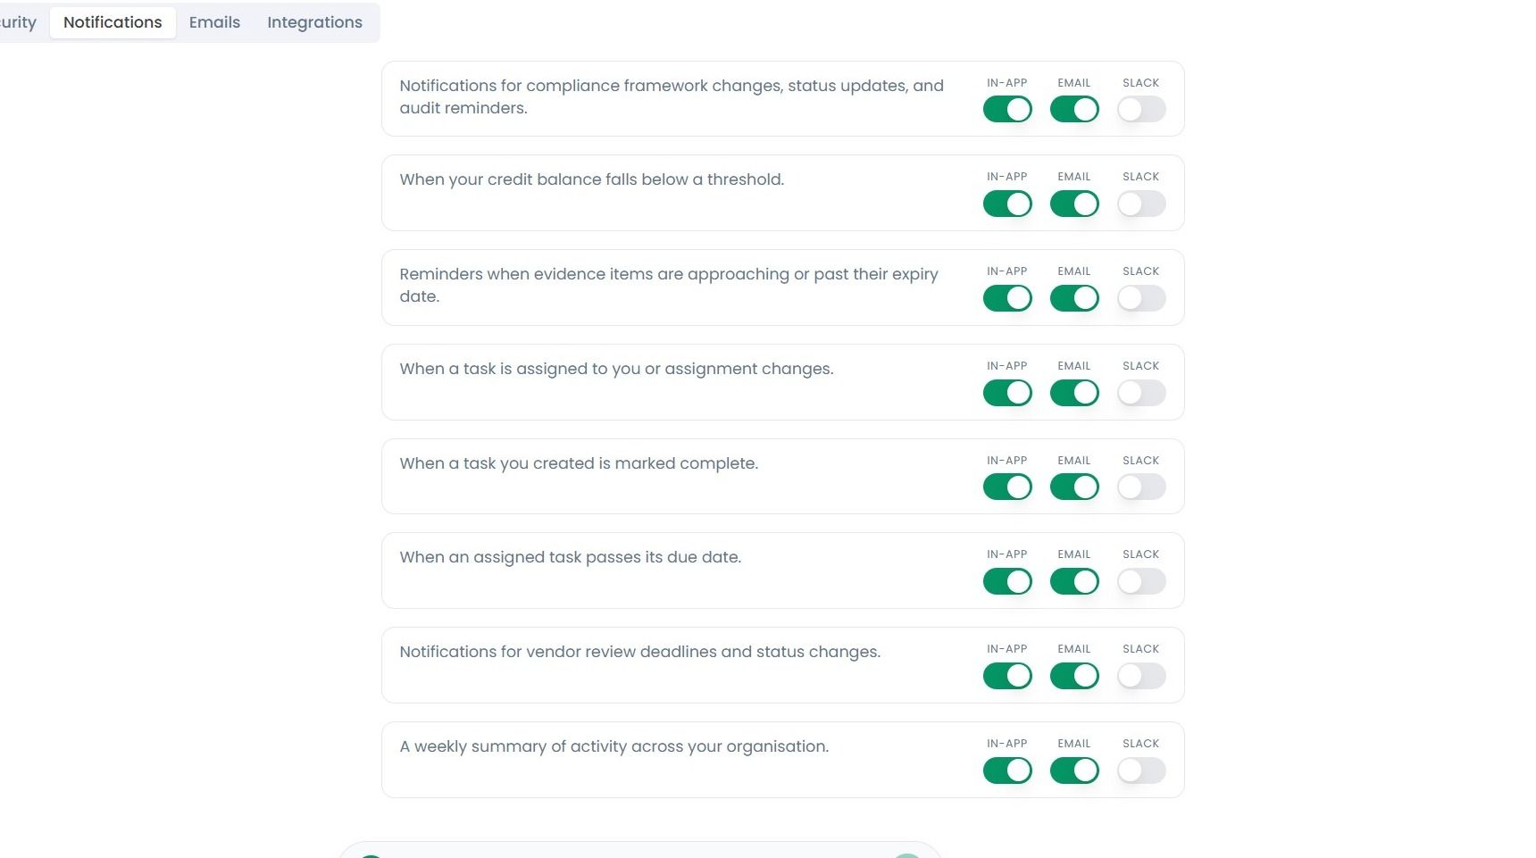Enable Slack for task marked complete
1536x858 pixels.
pyautogui.click(x=1141, y=487)
